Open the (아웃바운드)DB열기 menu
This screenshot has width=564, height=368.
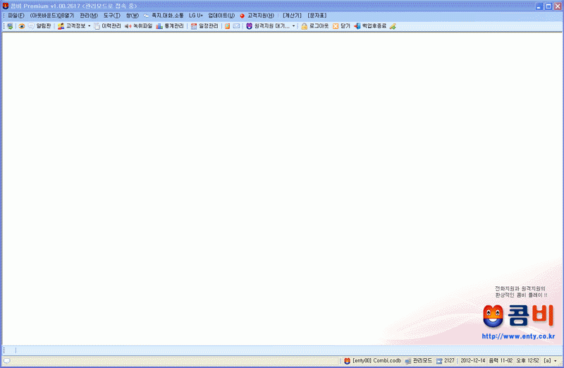point(51,16)
